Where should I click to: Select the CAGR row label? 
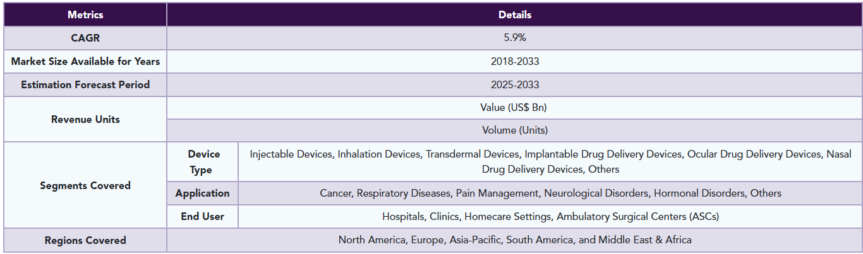[x=85, y=38]
